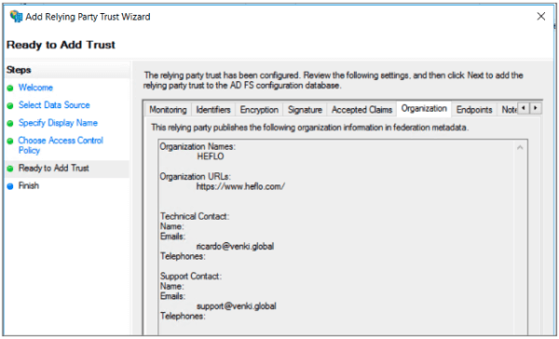This screenshot has height=339, width=559.
Task: Select the Ready to Add Trust step
Action: 54,169
